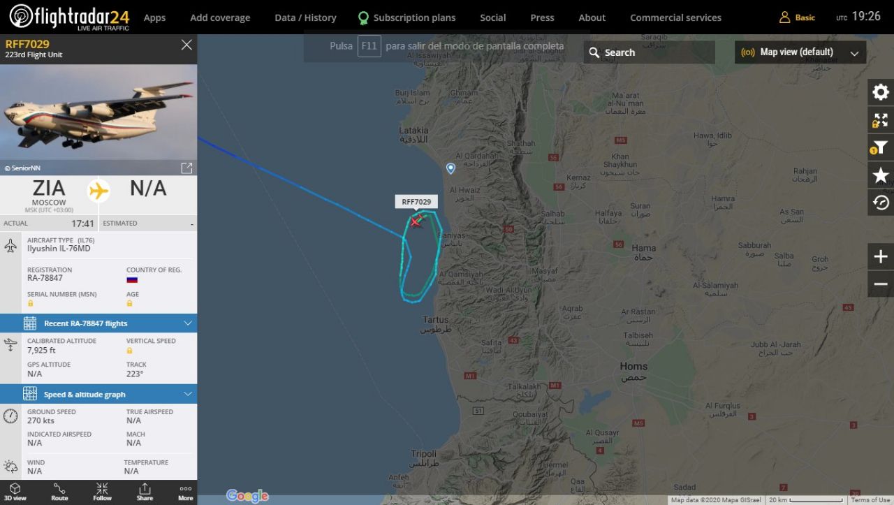Open Subscription plans menu item

(x=406, y=17)
